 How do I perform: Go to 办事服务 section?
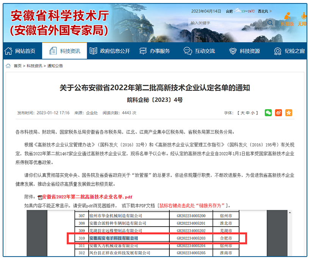point(155,51)
